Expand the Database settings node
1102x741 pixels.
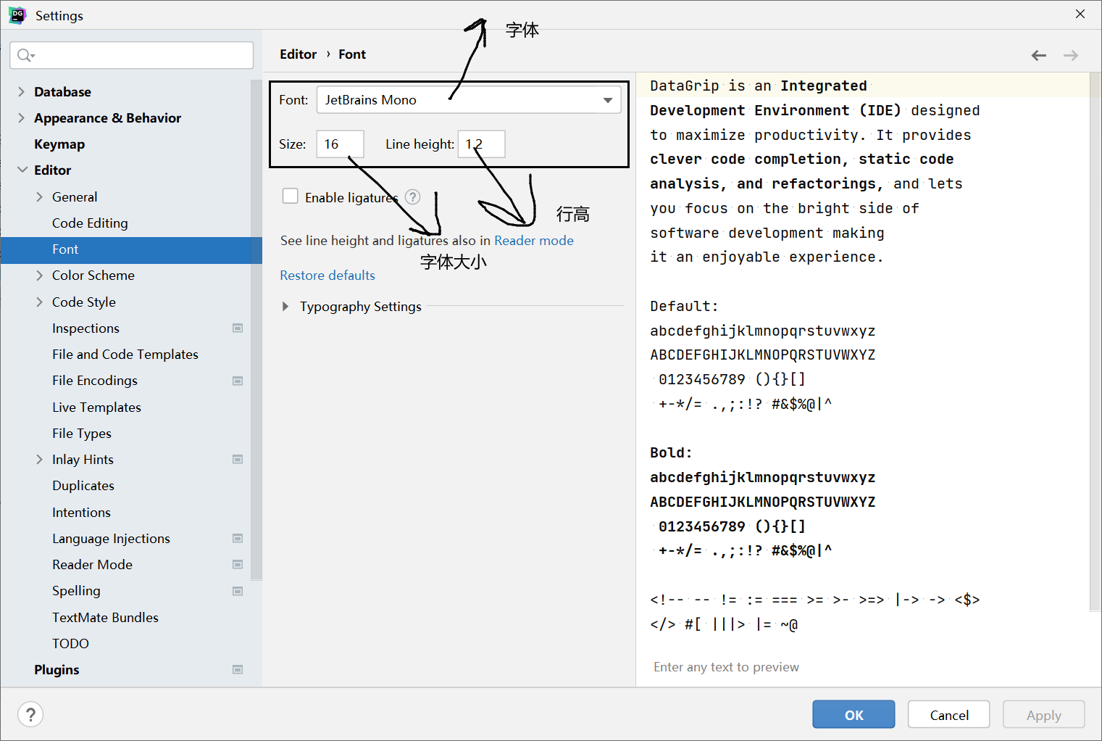[21, 92]
